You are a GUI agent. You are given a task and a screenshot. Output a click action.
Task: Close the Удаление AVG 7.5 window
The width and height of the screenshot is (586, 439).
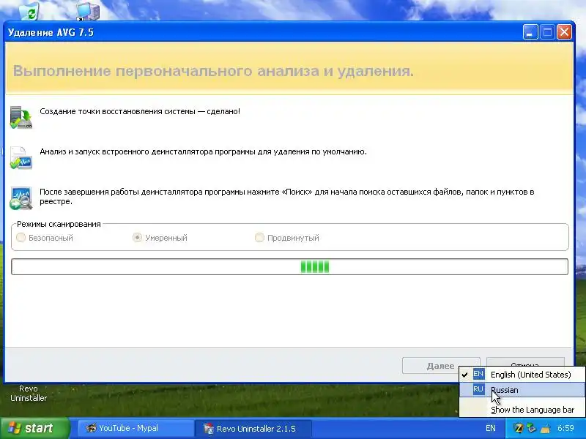click(564, 32)
